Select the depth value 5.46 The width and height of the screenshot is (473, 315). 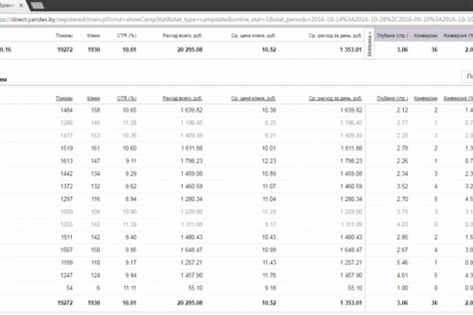pyautogui.click(x=403, y=262)
